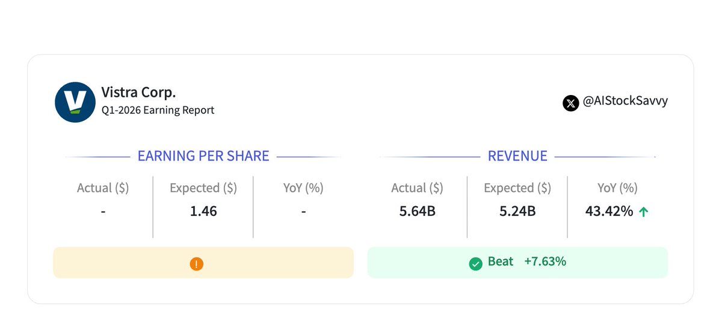Click the Revenue Expected value 5.24B
This screenshot has height=330, width=722.
[x=517, y=211]
